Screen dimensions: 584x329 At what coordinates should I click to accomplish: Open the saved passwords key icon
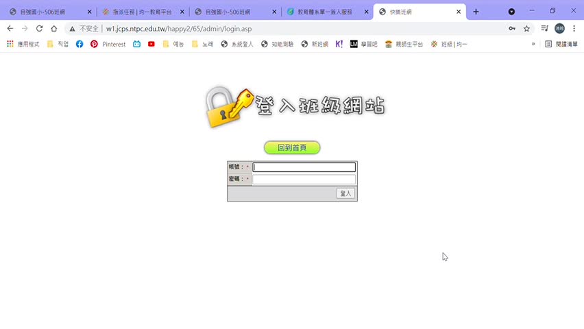tap(512, 29)
